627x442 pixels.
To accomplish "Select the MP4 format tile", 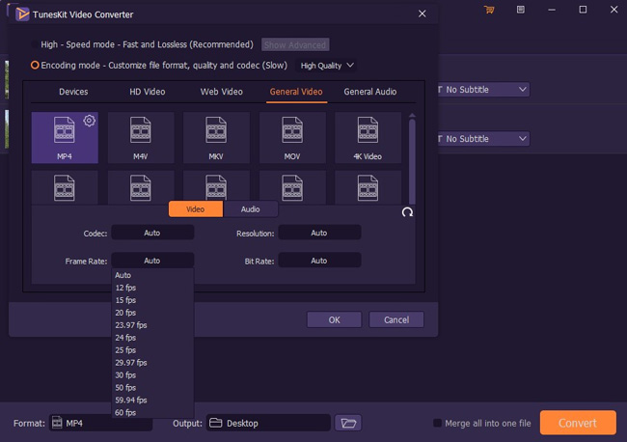I will (65, 138).
